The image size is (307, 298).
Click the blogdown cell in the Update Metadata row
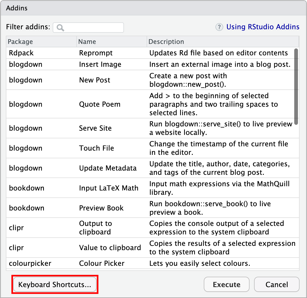pyautogui.click(x=26, y=168)
